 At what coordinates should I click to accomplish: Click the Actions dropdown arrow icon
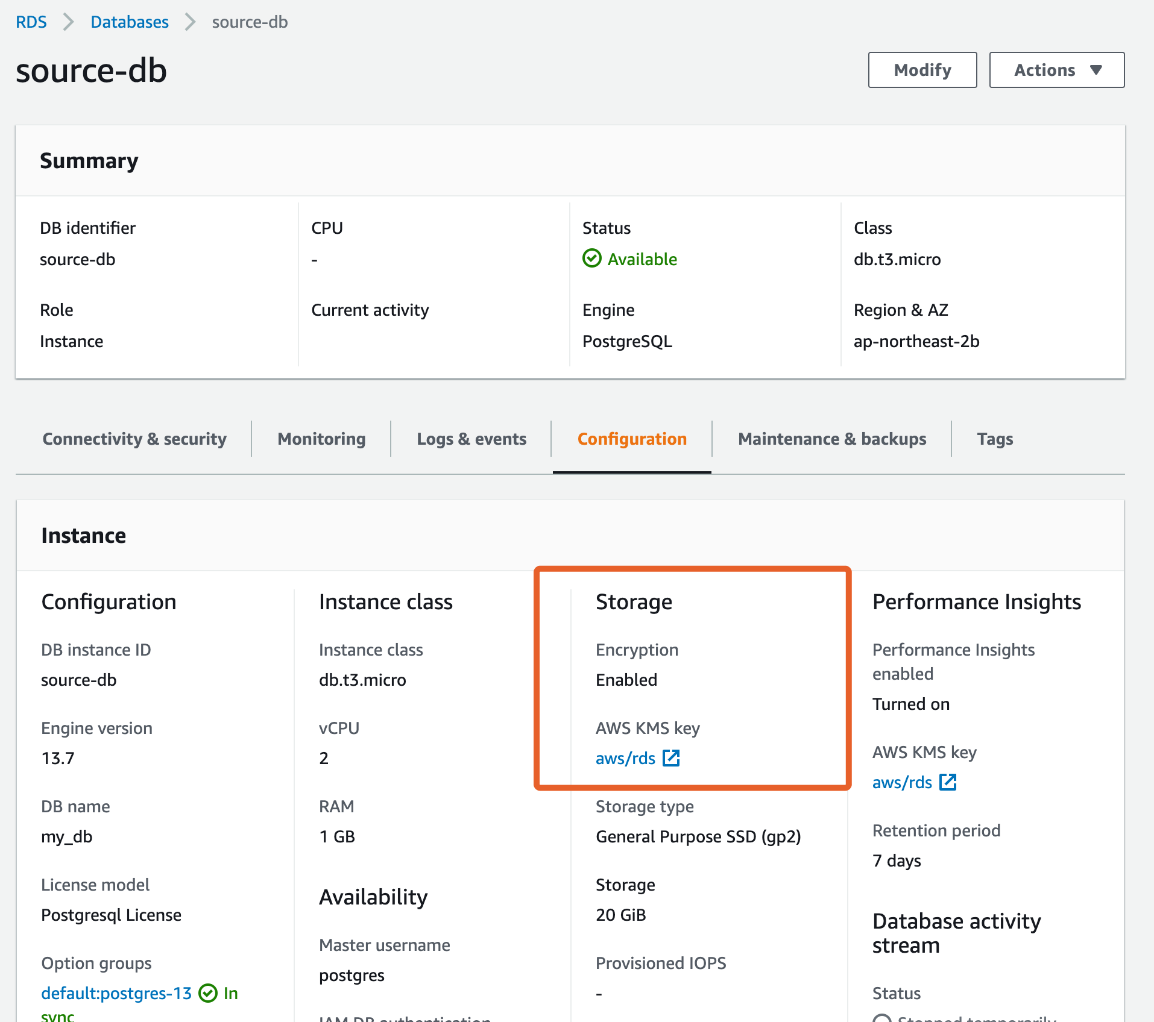[1096, 70]
